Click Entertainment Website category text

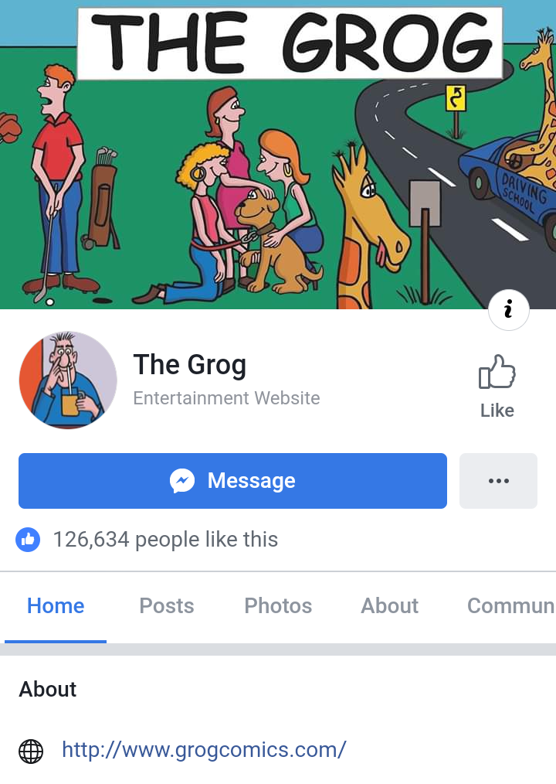pyautogui.click(x=226, y=398)
